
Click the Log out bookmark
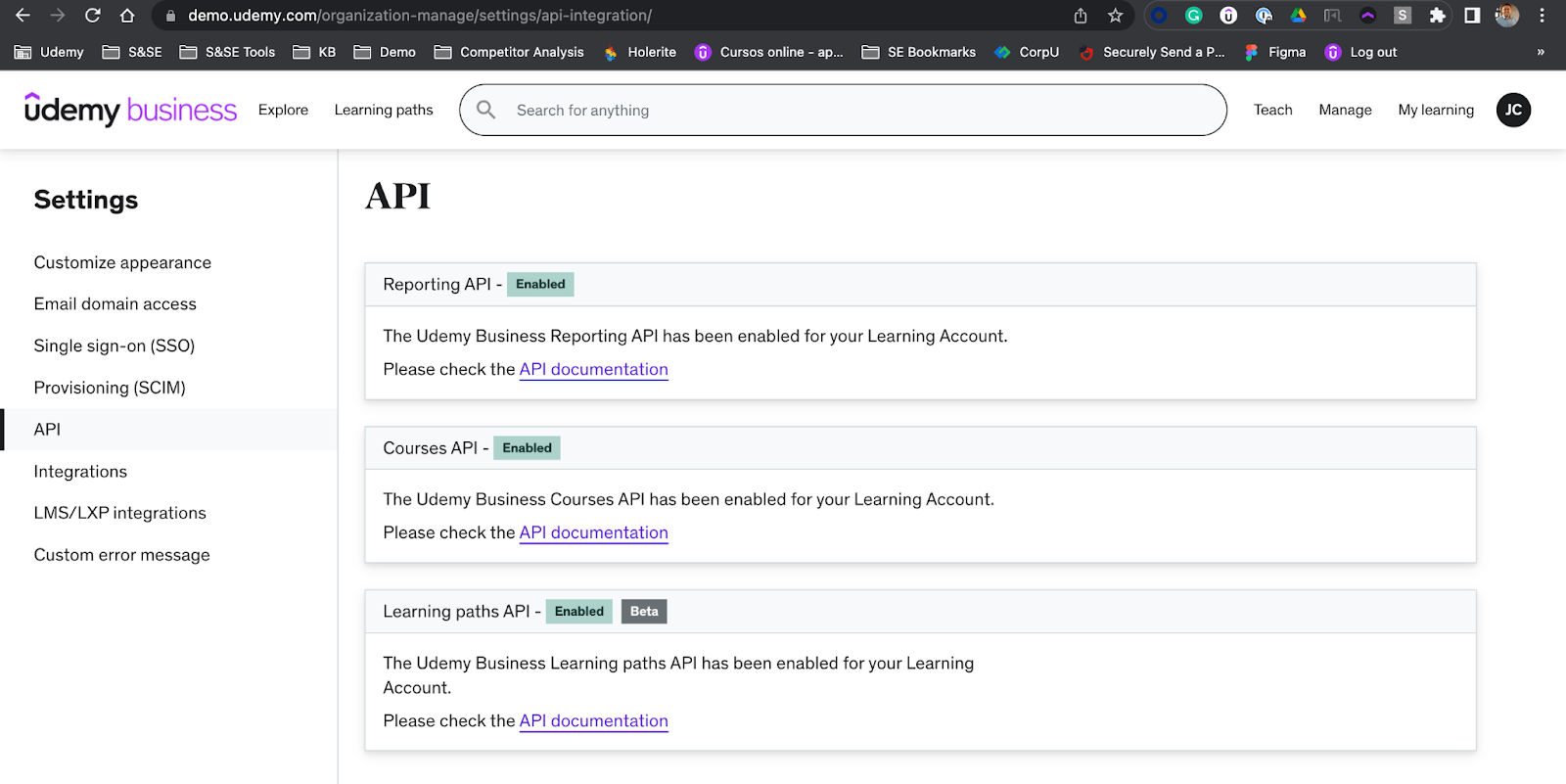click(x=1360, y=52)
